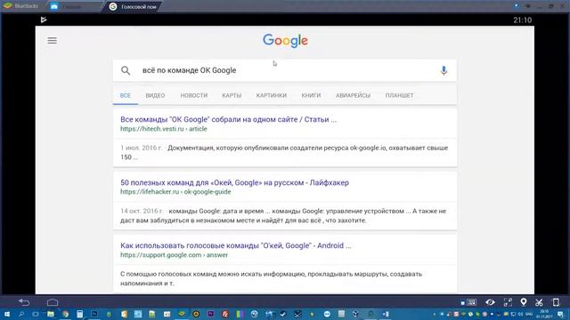Open Windows Start menu
Image resolution: width=570 pixels, height=320 pixels.
(7, 314)
